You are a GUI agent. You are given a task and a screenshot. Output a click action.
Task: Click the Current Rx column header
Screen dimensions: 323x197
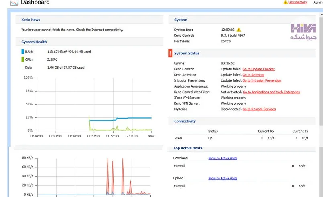266,131
